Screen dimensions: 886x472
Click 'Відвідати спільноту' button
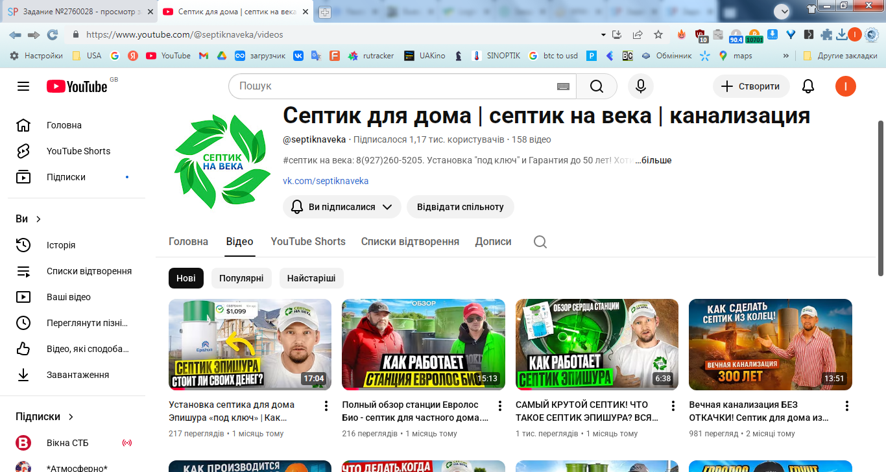(461, 207)
